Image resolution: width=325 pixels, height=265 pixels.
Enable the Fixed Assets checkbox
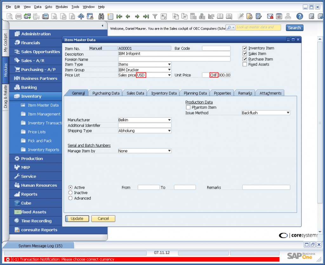[245, 64]
